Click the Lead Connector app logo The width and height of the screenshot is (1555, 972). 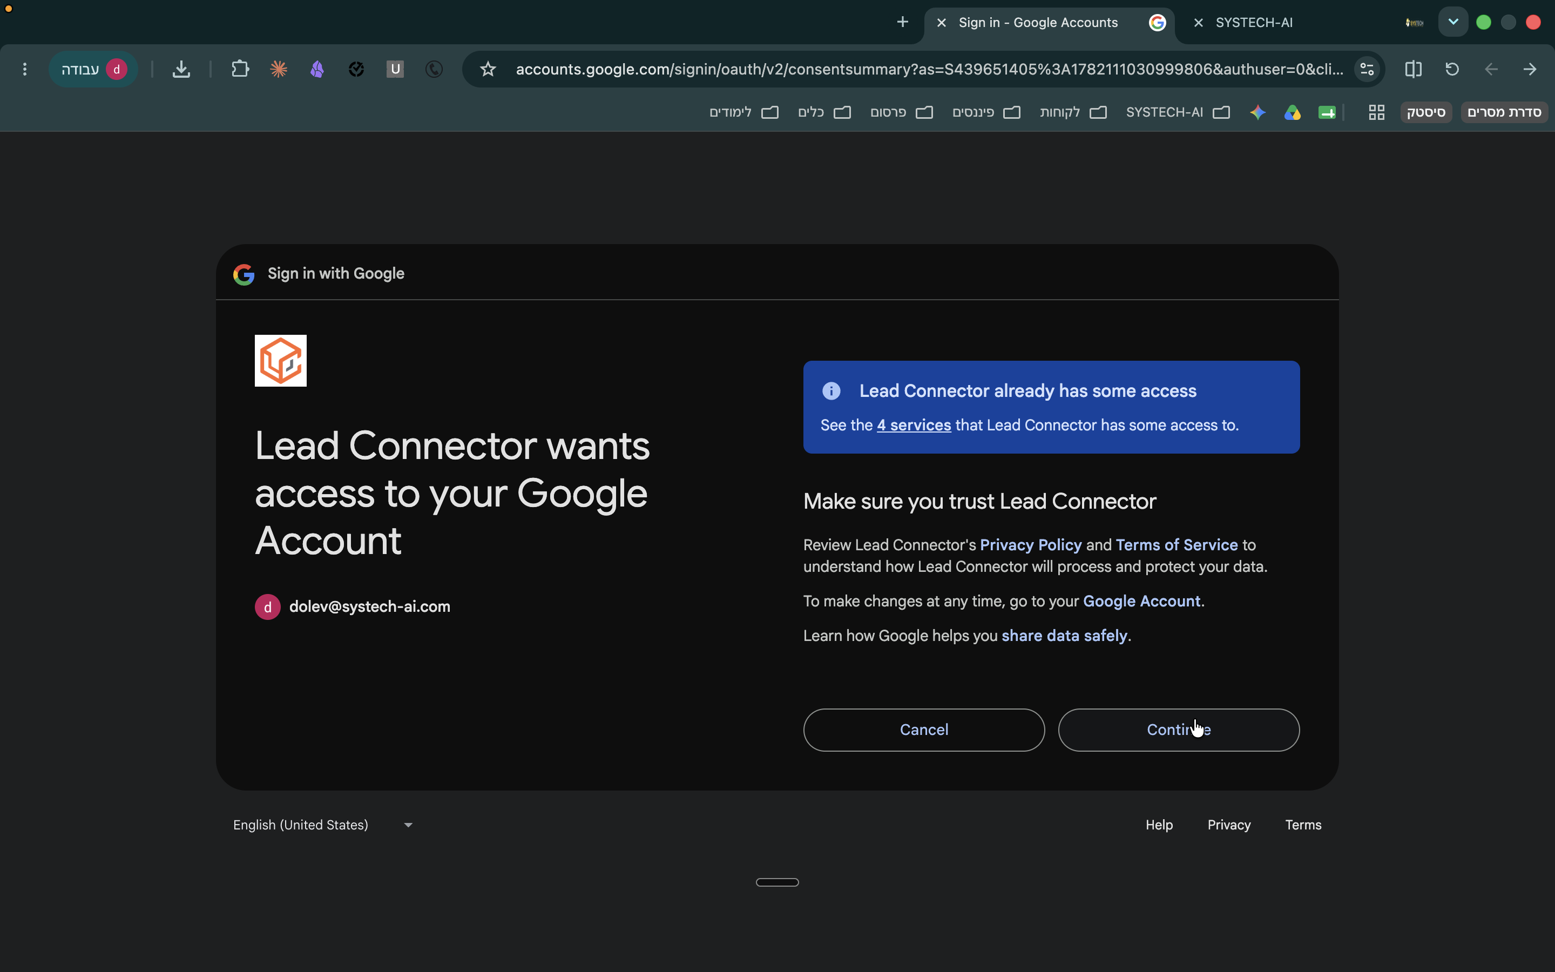tap(281, 361)
